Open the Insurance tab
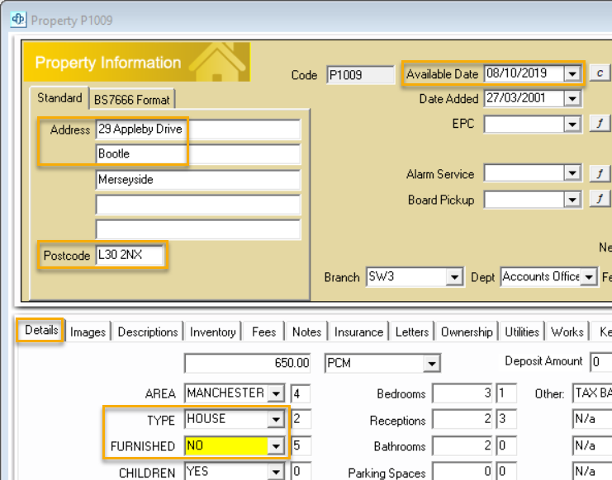The image size is (612, 480). pos(358,332)
